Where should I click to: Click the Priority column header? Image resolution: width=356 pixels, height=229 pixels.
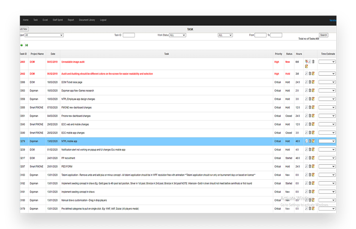(x=279, y=54)
